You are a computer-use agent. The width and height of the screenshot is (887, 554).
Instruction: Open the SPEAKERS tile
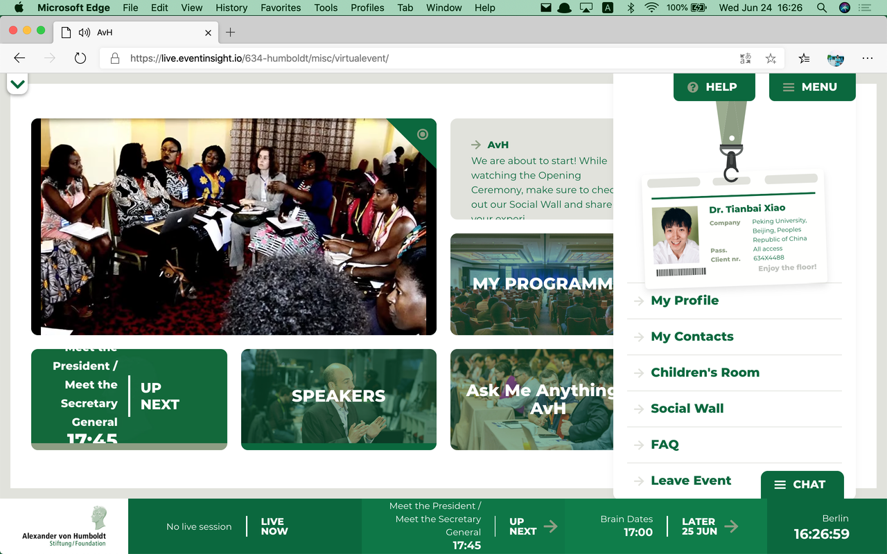(x=339, y=400)
